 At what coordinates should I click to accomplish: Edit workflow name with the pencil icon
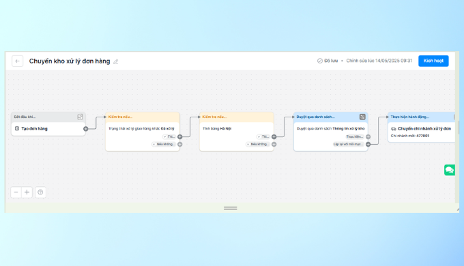pyautogui.click(x=116, y=61)
